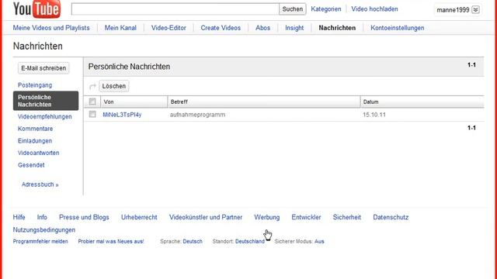Open the manne1999 account dropdown arrow
Screen dimensions: 497x279
point(475,10)
